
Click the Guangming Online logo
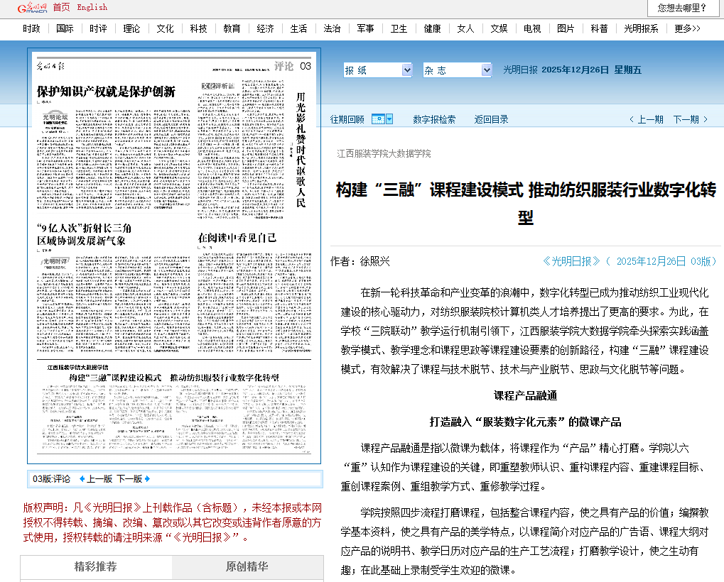[x=25, y=8]
